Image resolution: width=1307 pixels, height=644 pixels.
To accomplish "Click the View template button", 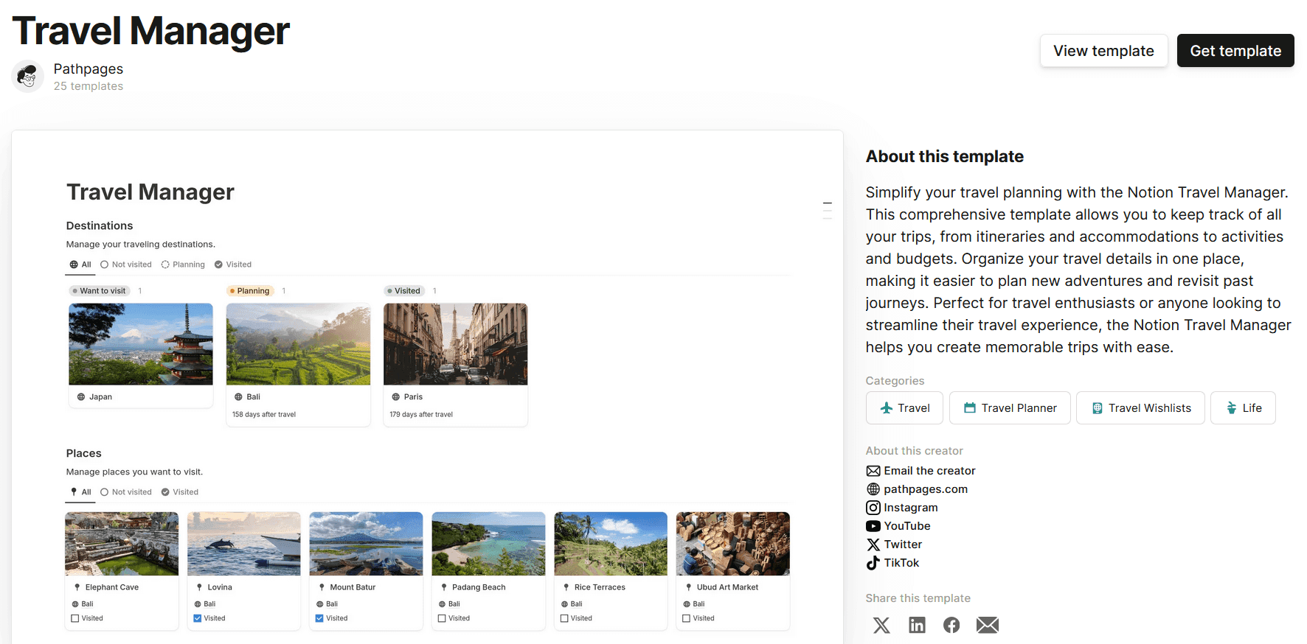I will [1103, 51].
